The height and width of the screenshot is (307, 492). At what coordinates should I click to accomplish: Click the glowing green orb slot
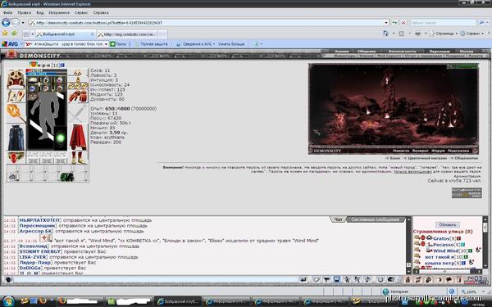[x=61, y=138]
